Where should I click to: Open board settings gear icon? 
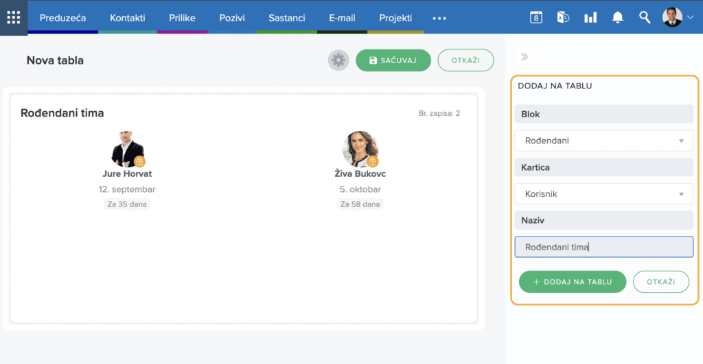[338, 60]
